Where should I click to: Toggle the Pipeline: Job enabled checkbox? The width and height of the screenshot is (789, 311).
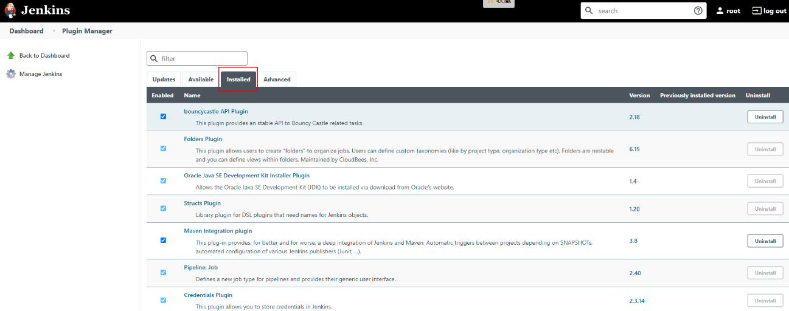pos(163,272)
